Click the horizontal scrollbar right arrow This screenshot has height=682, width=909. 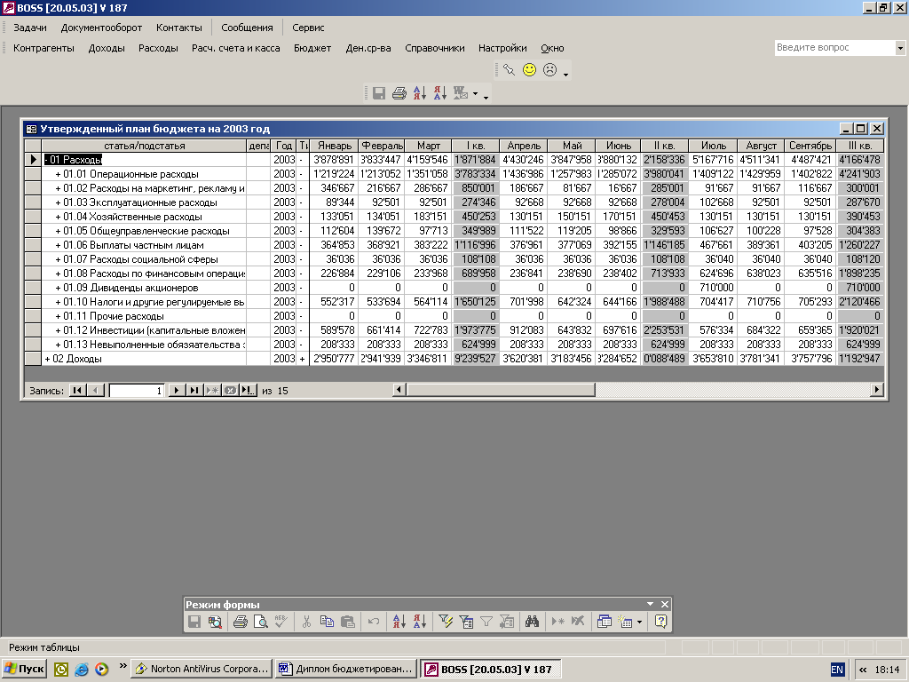coord(877,389)
